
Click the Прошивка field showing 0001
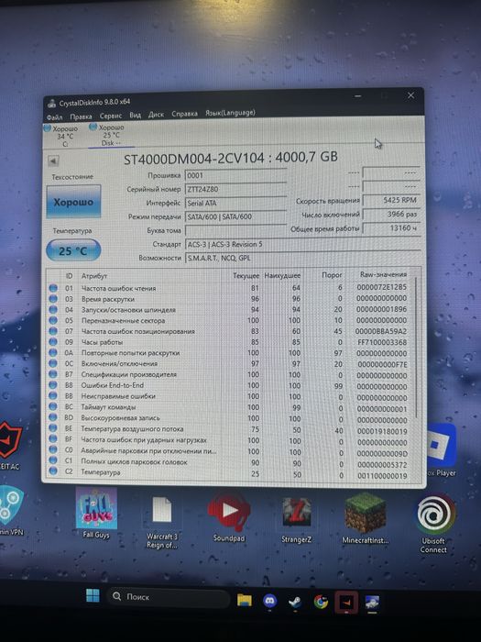click(235, 176)
